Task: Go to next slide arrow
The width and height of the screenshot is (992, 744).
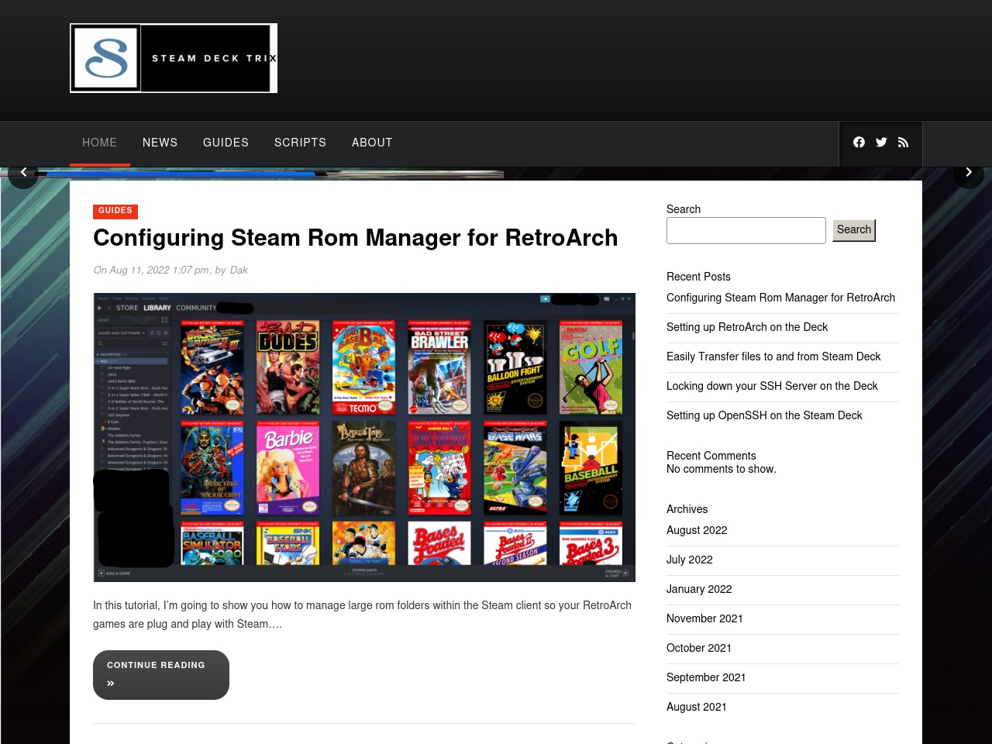Action: (x=969, y=172)
